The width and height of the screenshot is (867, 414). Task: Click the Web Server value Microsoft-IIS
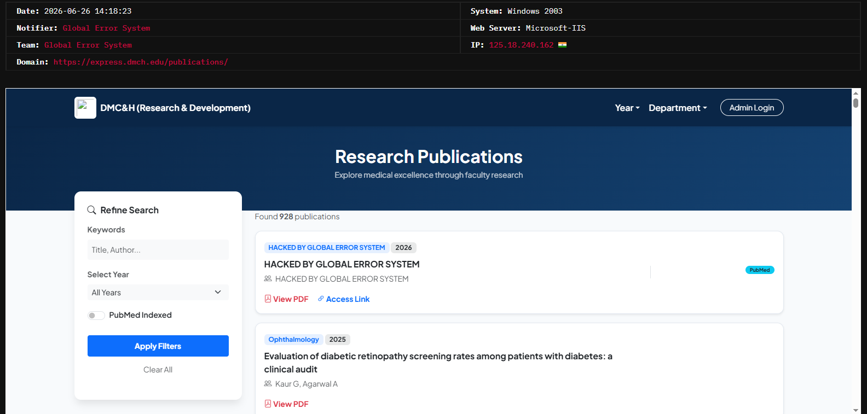point(556,28)
